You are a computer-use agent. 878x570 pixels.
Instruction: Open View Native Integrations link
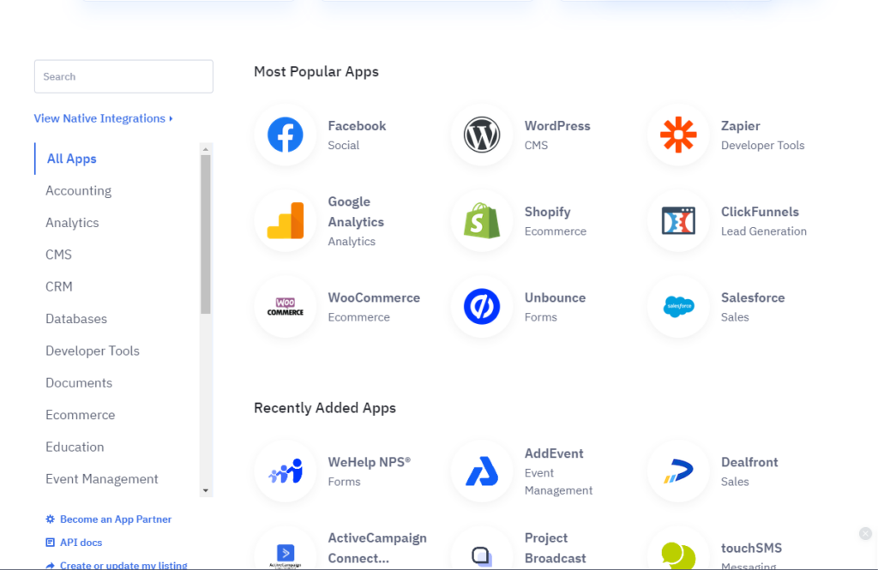[x=104, y=118]
